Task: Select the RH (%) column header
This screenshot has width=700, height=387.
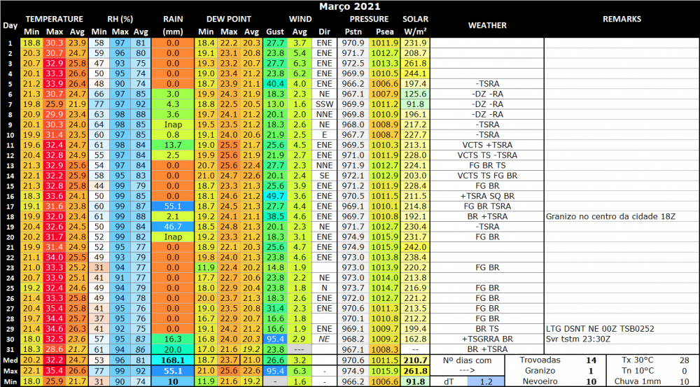Action: pos(120,19)
